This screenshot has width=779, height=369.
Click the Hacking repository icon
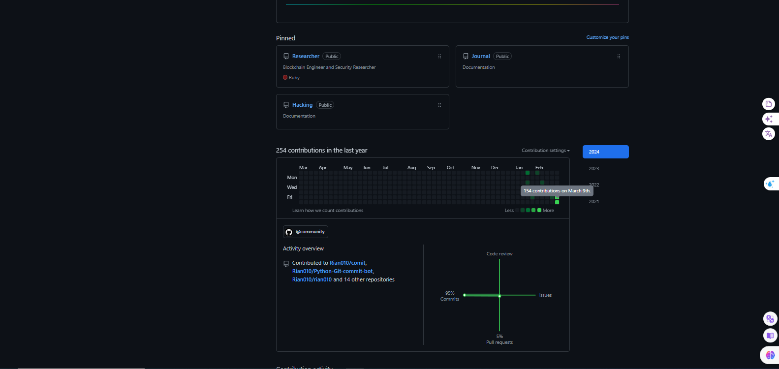[286, 105]
